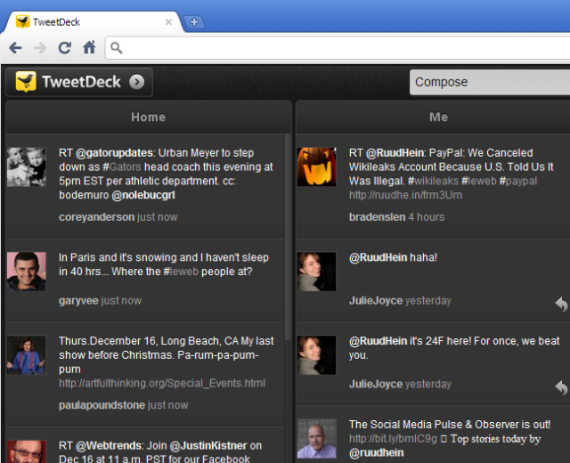This screenshot has height=463, width=570.
Task: Click the browser address bar
Action: 338,47
